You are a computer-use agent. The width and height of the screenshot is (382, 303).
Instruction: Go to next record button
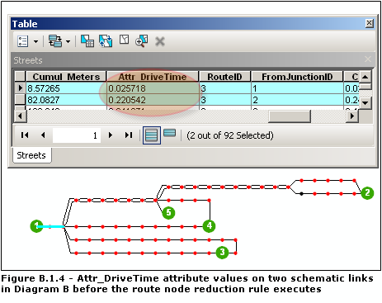tap(111, 135)
